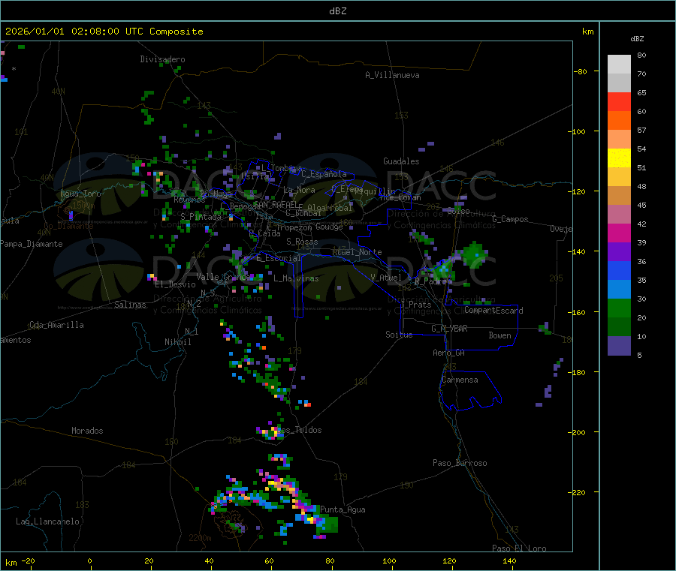Click the L_Malvinas label
The height and width of the screenshot is (571, 676).
[296, 278]
